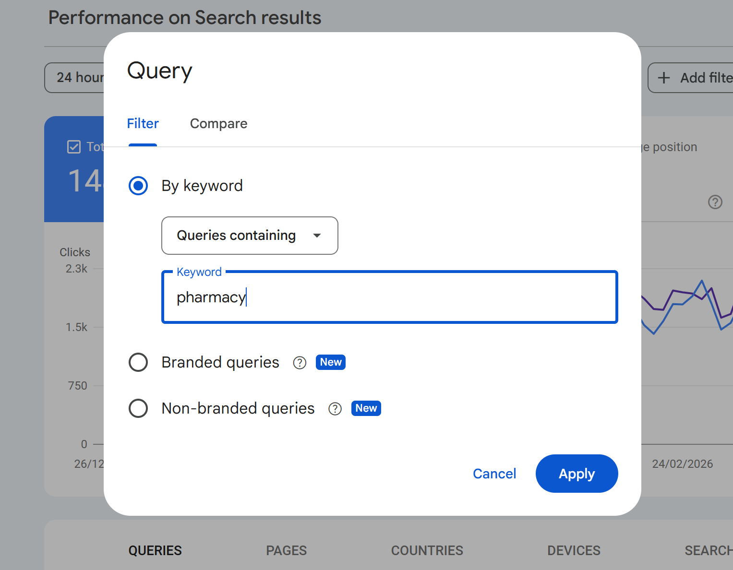Click the help icon under average position
This screenshot has height=570, width=733.
pos(715,202)
